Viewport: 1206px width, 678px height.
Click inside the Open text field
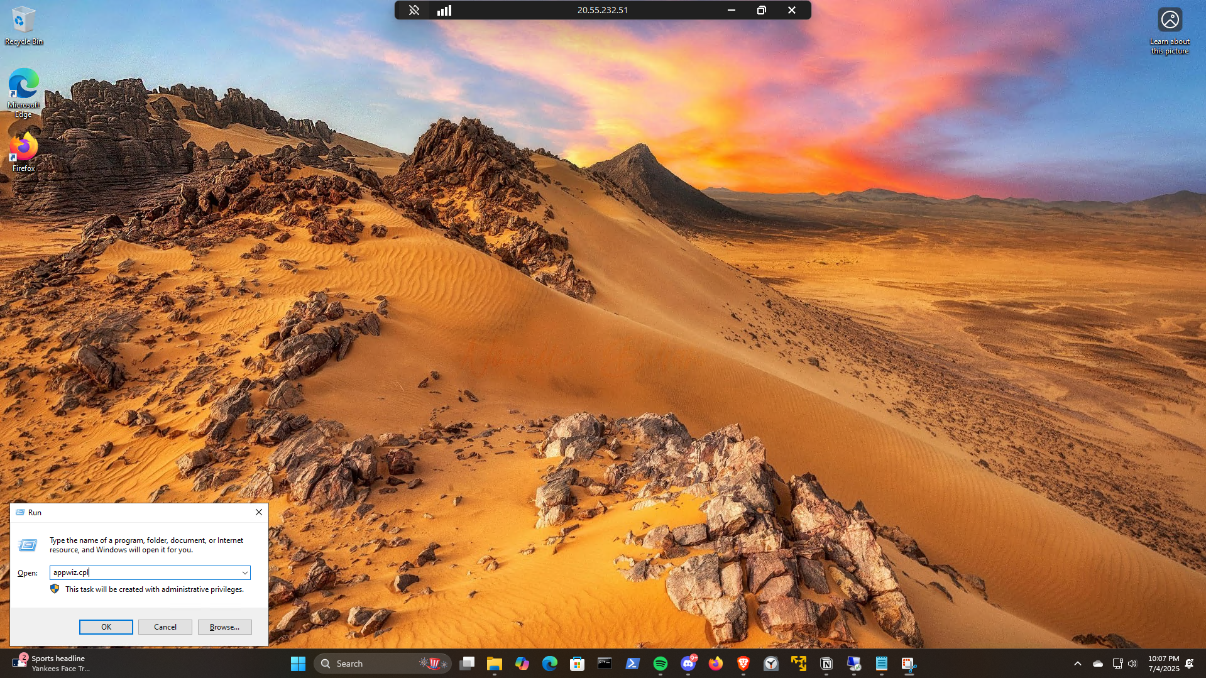145,572
